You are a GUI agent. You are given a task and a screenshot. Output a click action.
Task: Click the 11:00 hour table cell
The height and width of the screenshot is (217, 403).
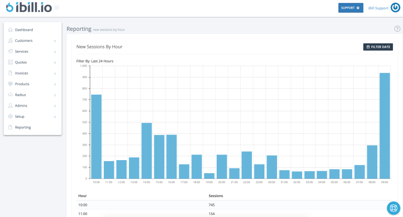(83, 213)
